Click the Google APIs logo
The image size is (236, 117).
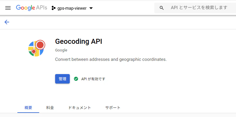tap(32, 8)
